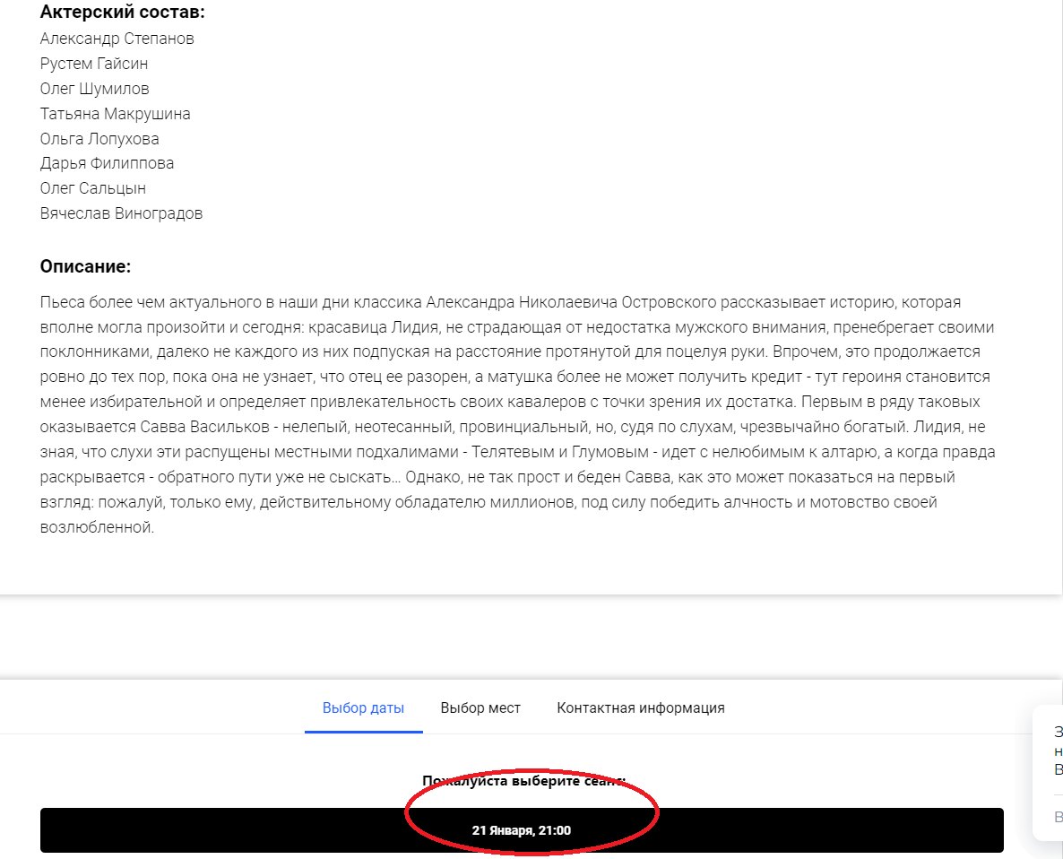Click cast member Рустем Гайсин

(94, 64)
